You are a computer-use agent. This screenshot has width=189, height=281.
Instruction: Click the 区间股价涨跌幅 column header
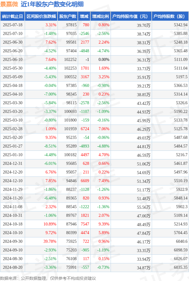41,16
